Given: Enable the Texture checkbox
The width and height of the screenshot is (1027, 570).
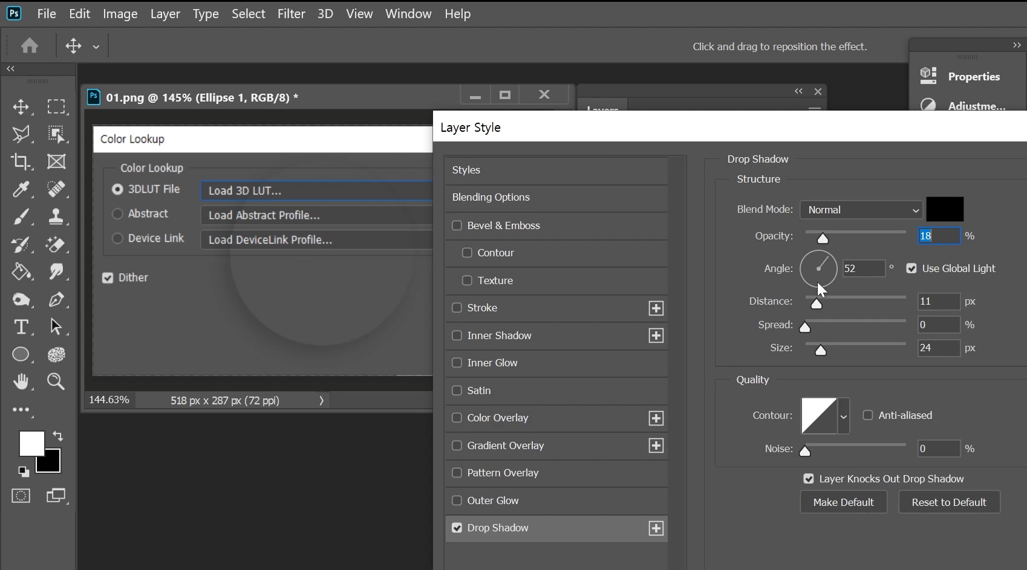Looking at the screenshot, I should click(x=467, y=280).
